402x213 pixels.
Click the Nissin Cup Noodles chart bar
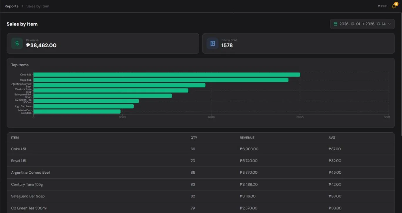click(x=77, y=111)
